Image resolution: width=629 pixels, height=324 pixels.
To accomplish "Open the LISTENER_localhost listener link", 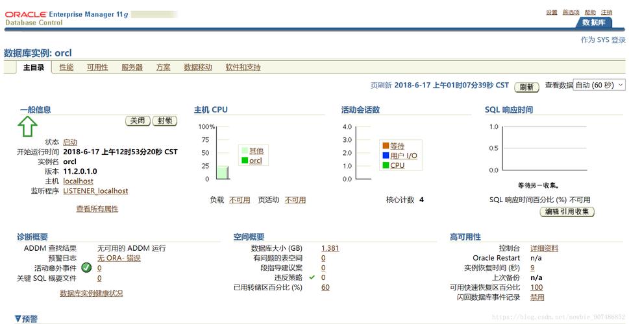I will tap(95, 191).
